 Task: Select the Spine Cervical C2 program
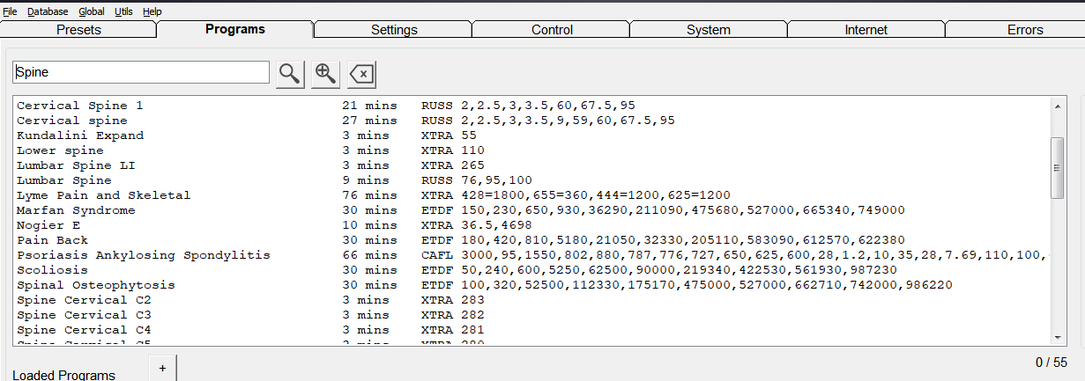coord(532,300)
